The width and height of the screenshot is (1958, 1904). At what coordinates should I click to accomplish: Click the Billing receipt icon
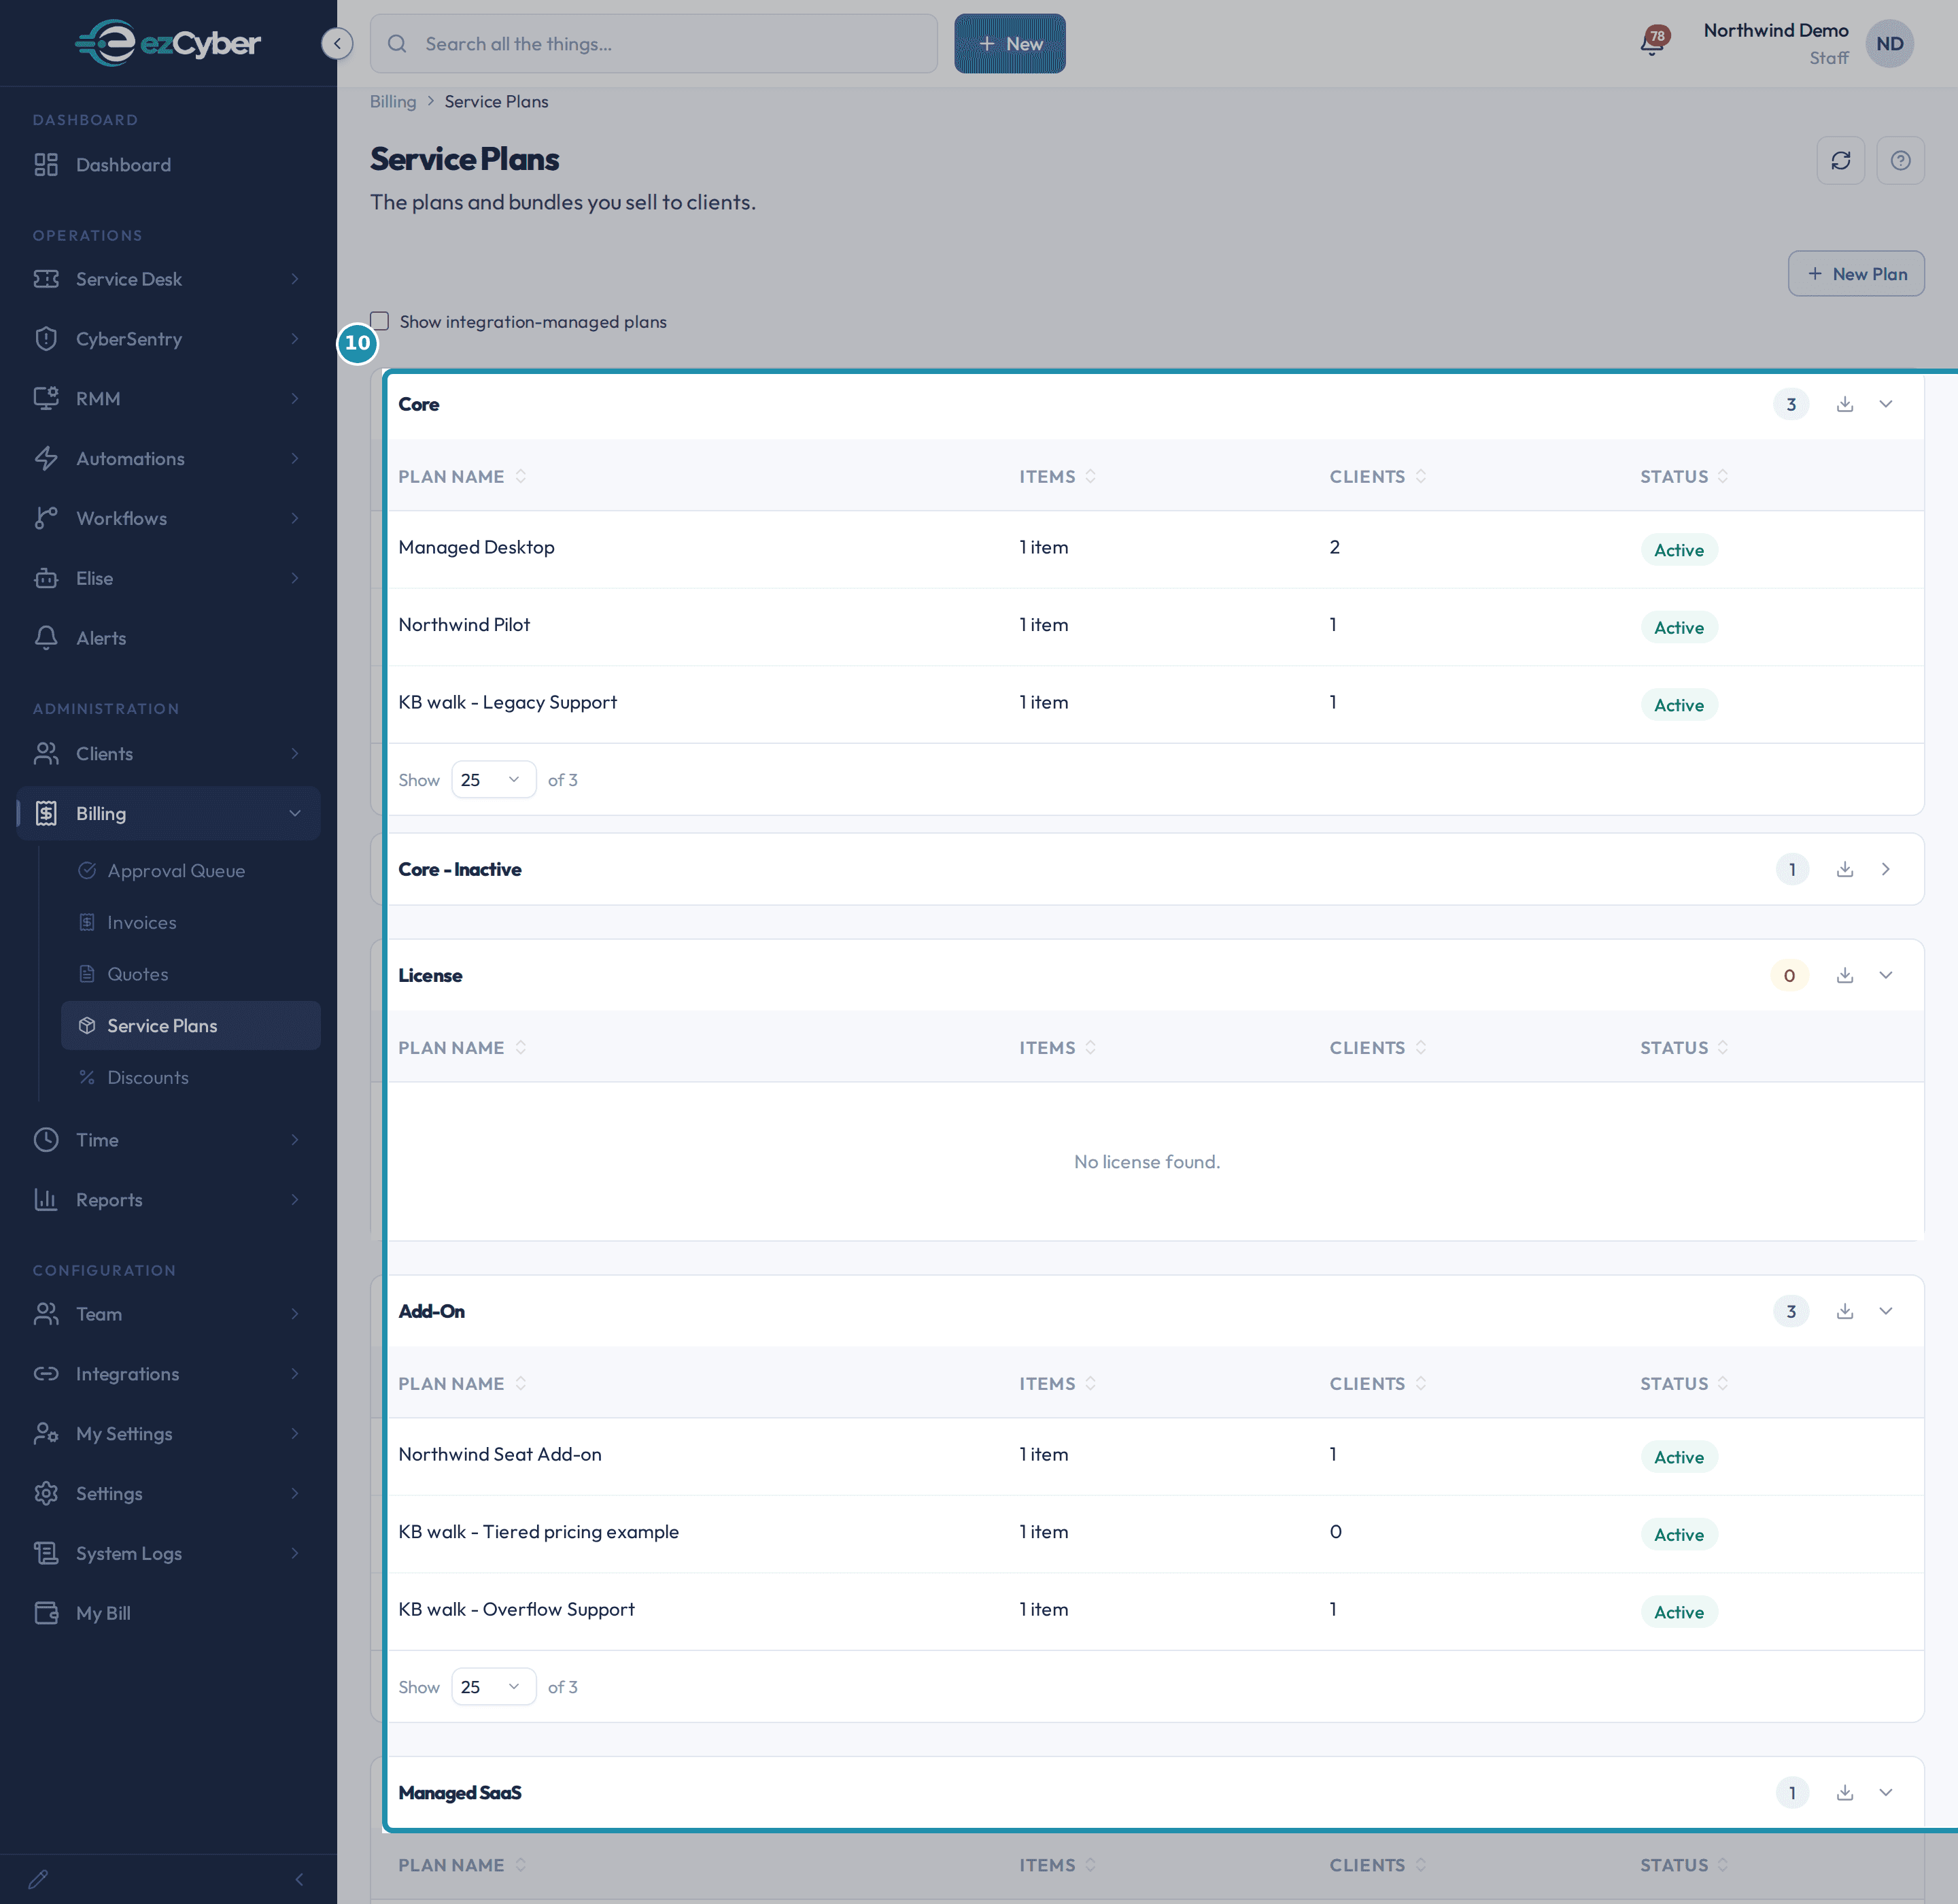click(x=46, y=813)
